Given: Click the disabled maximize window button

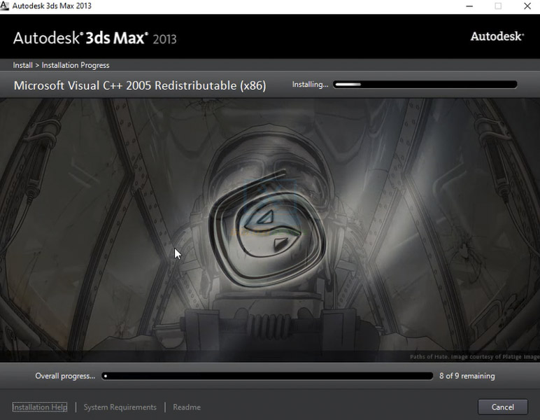Looking at the screenshot, I should click(x=498, y=6).
